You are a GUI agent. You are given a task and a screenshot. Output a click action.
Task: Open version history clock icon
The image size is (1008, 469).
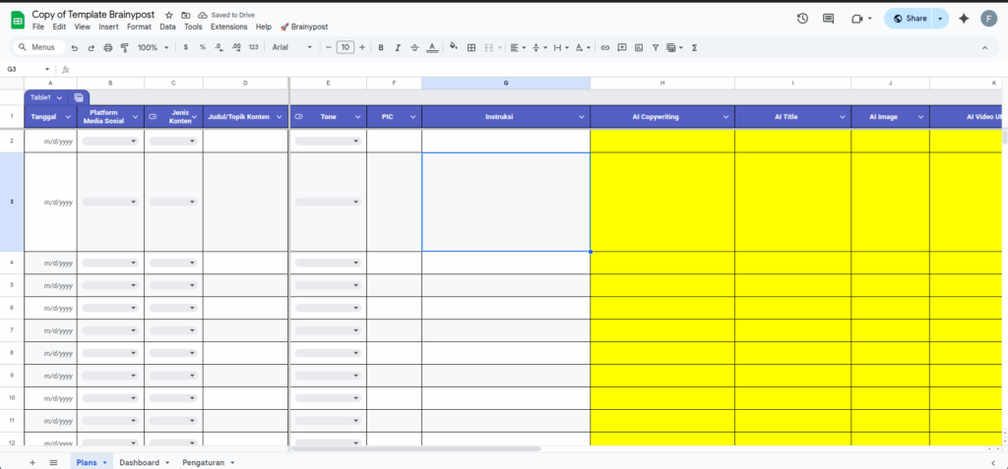[x=802, y=19]
